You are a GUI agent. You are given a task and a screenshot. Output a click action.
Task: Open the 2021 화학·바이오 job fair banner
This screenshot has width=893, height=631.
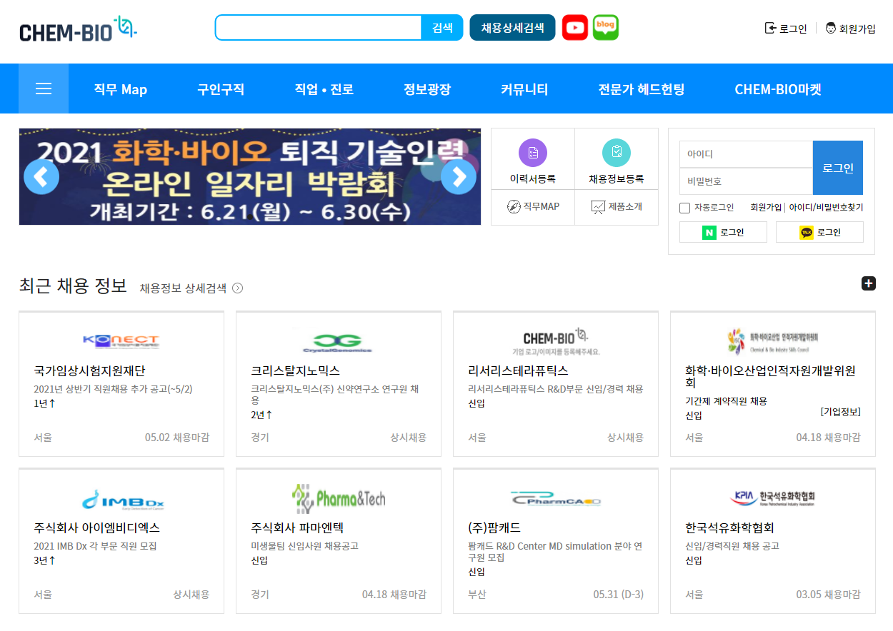[x=250, y=176]
